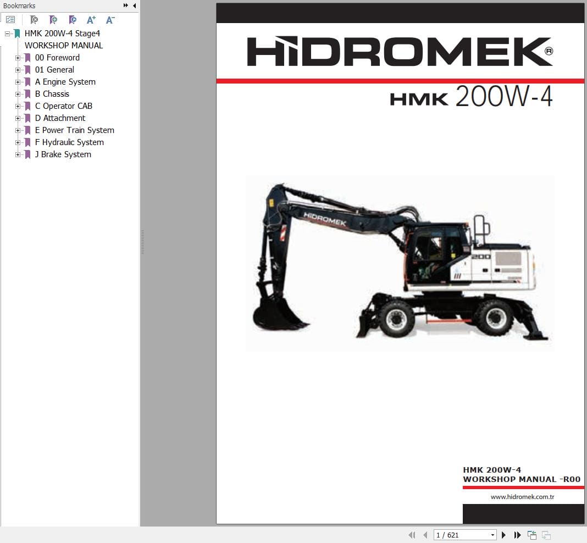Hide the sidebar using the double-chevron toggle
Screen dimensions: 587x543
coord(125,5)
